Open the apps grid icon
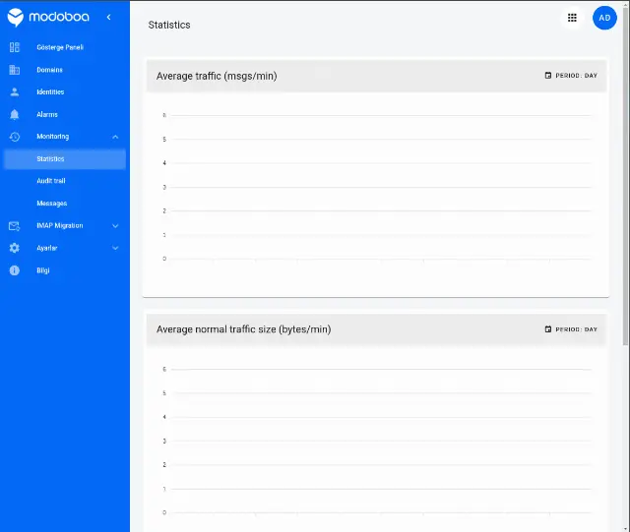The width and height of the screenshot is (630, 532). pos(572,18)
